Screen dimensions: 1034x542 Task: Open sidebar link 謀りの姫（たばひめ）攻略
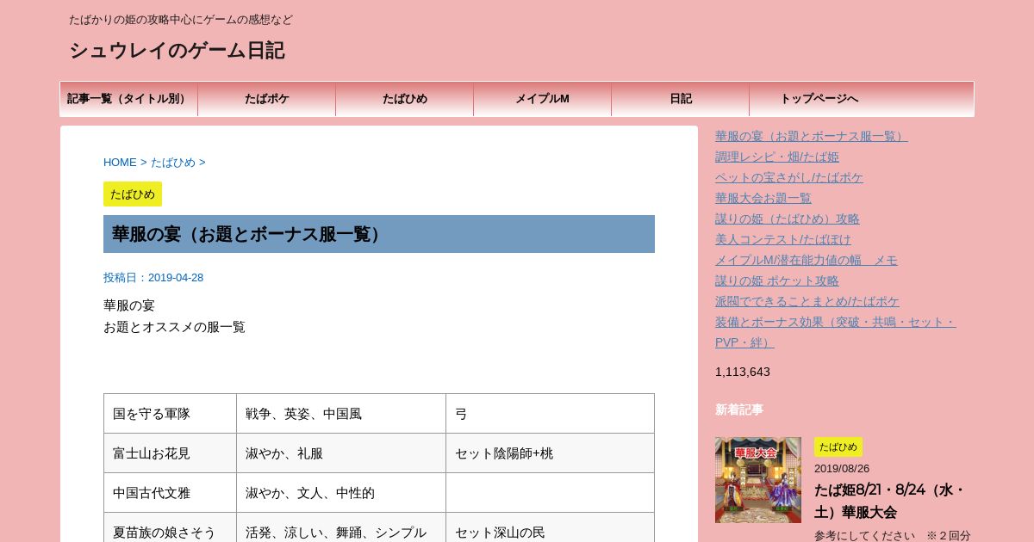tap(788, 219)
